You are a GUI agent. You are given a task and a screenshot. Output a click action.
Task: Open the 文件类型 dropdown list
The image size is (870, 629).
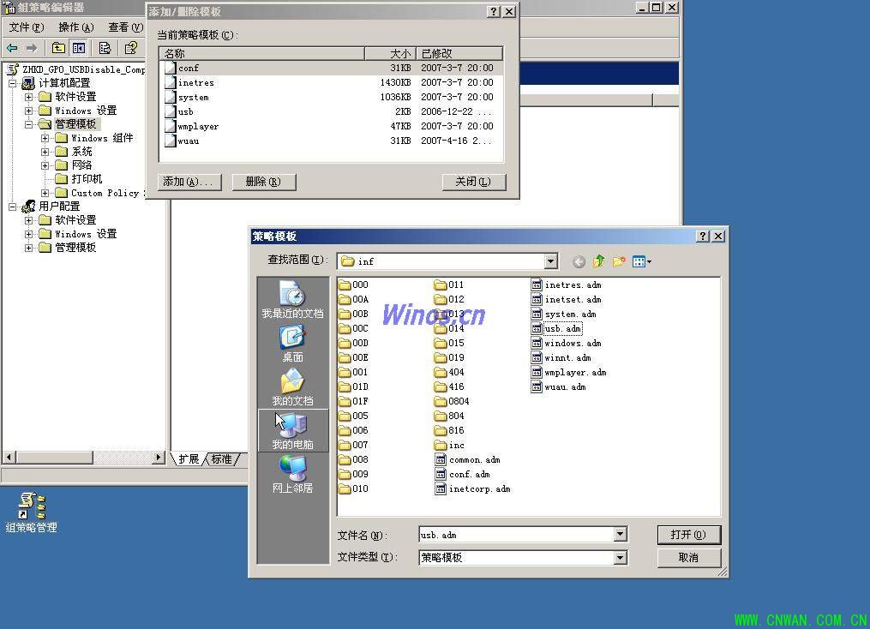click(x=620, y=558)
